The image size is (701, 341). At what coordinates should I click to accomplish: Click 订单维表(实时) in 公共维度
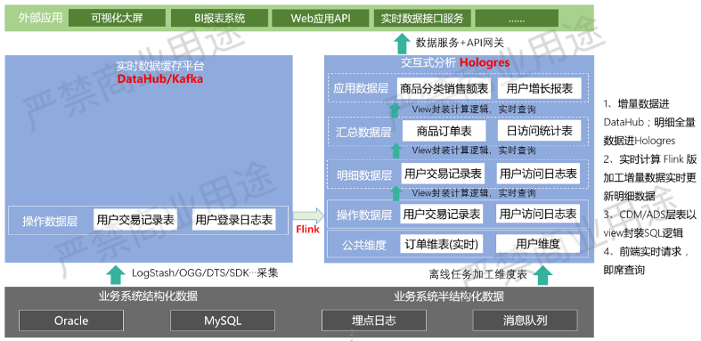click(442, 244)
